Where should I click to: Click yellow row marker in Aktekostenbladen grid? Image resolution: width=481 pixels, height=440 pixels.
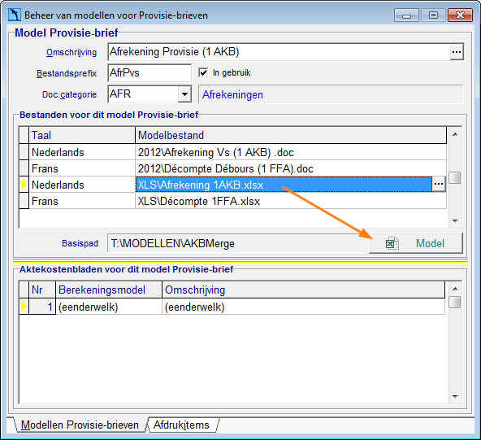point(24,306)
